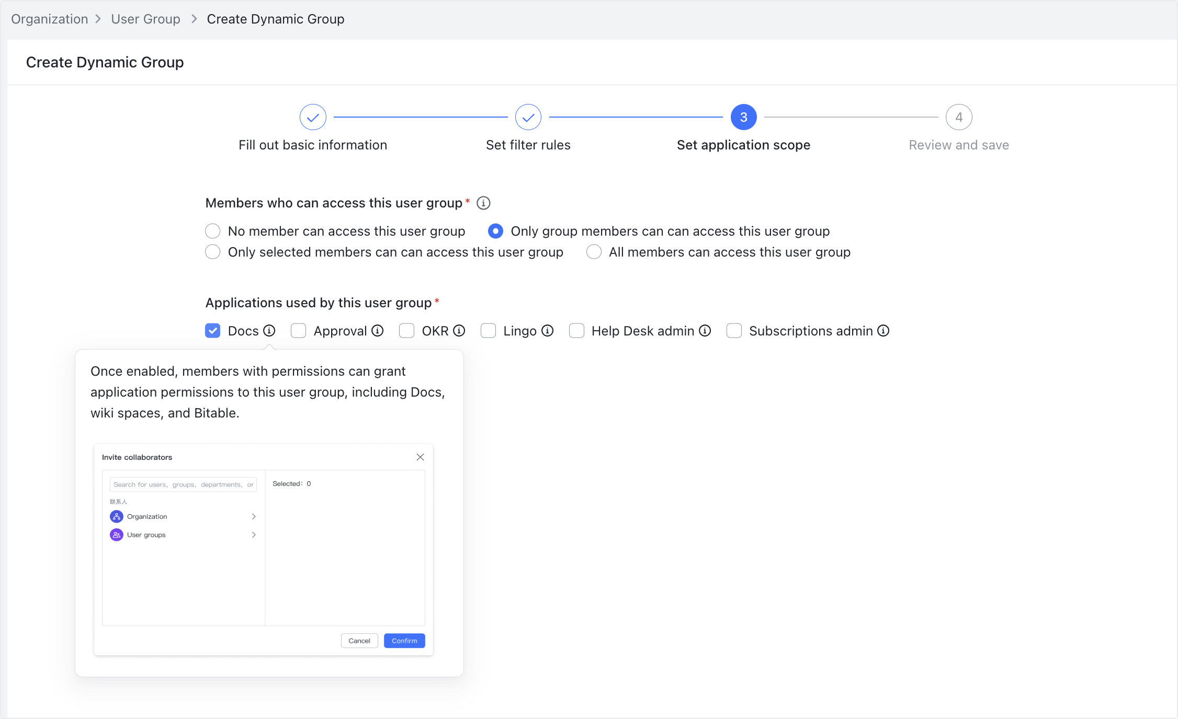The height and width of the screenshot is (719, 1178).
Task: Click the Lingo info icon
Action: click(548, 330)
